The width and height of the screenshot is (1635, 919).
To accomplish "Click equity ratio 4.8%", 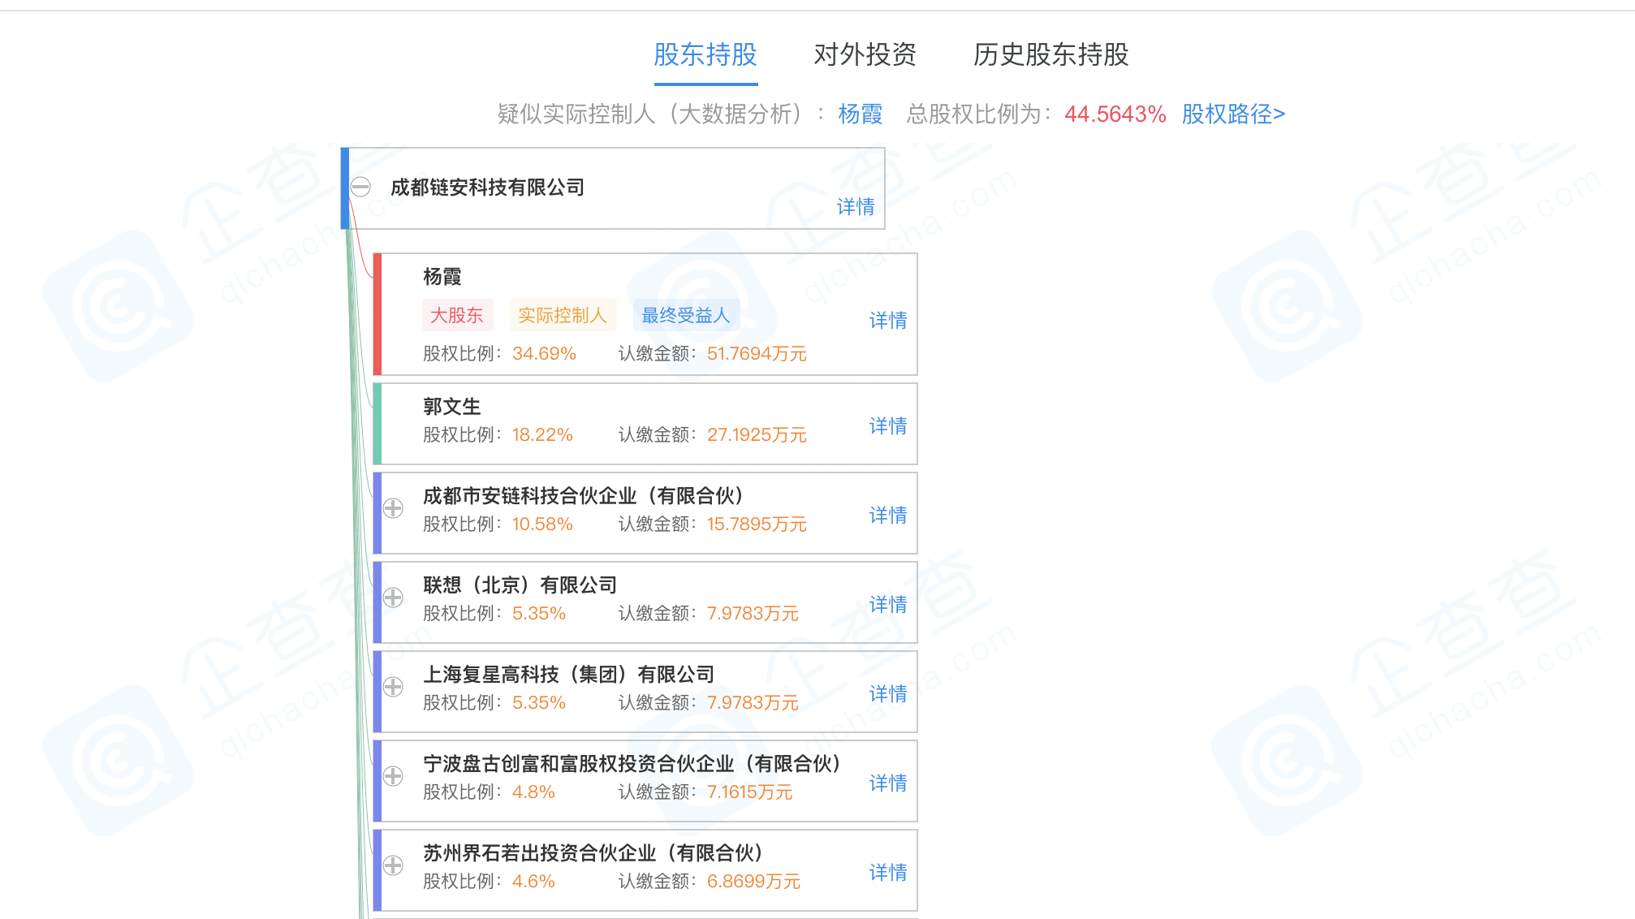I will [533, 792].
